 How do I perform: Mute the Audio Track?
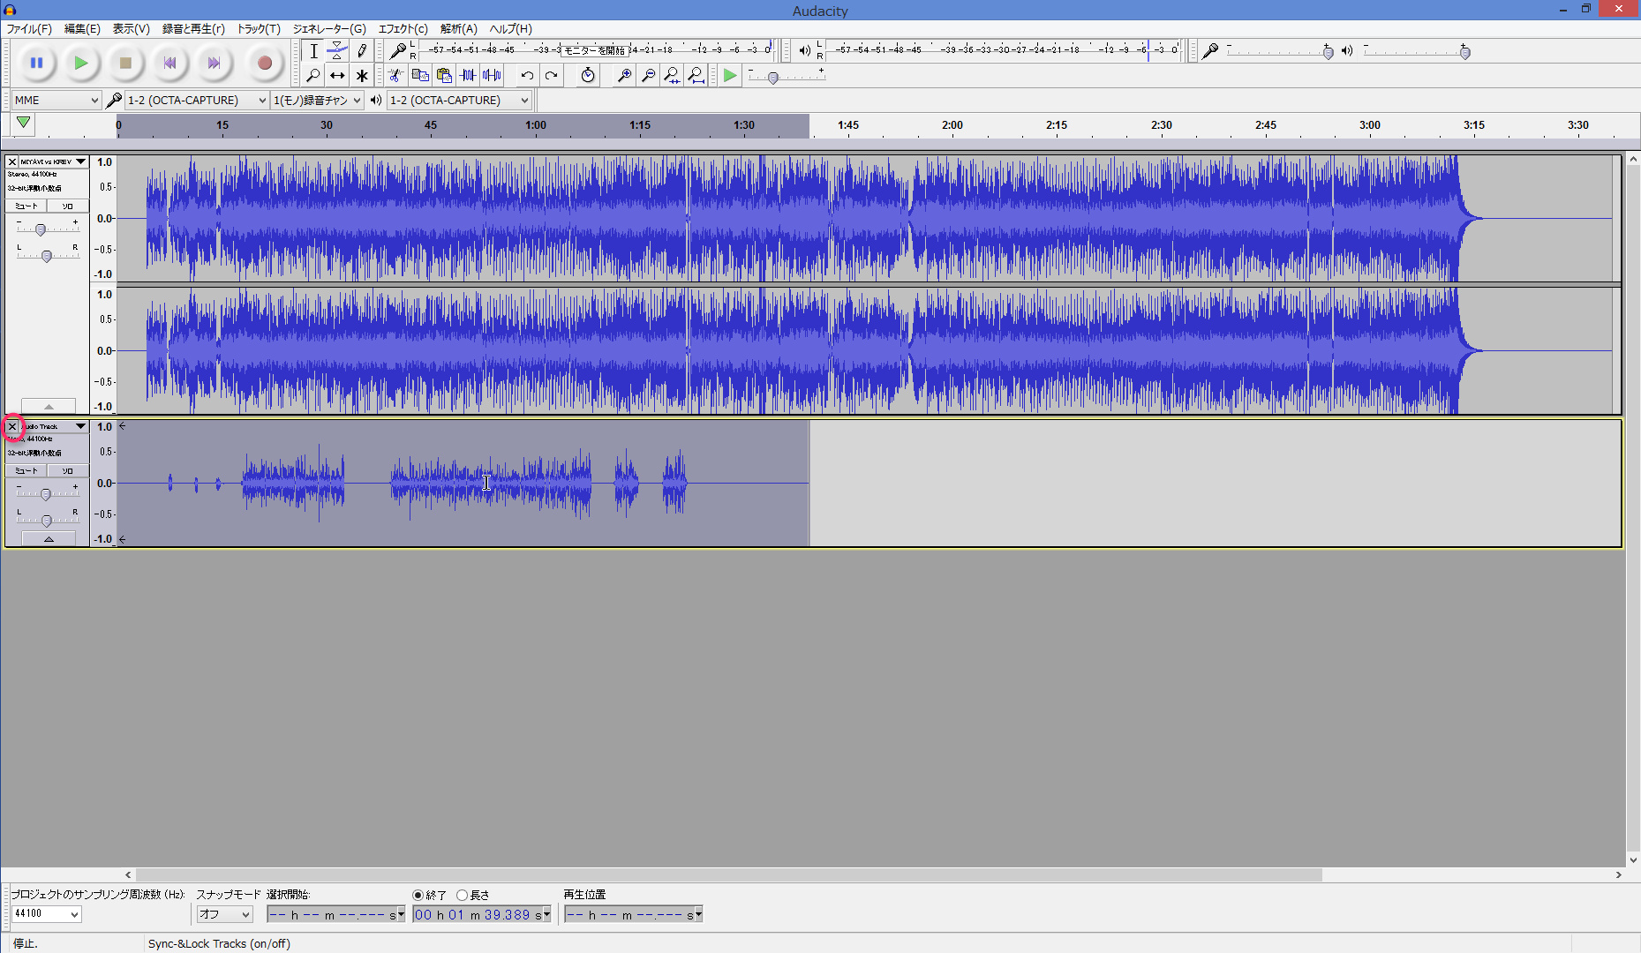26,470
